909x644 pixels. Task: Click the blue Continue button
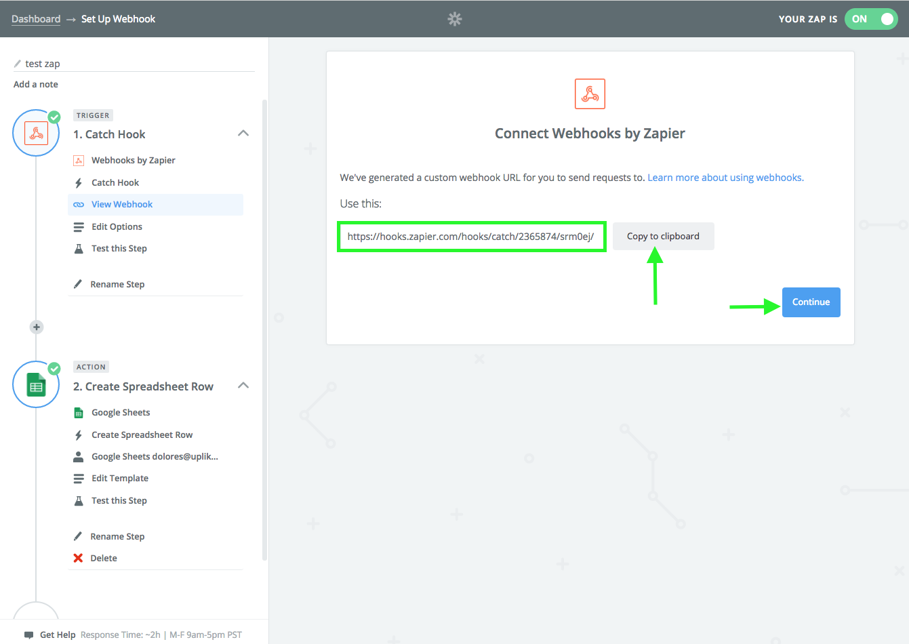811,302
